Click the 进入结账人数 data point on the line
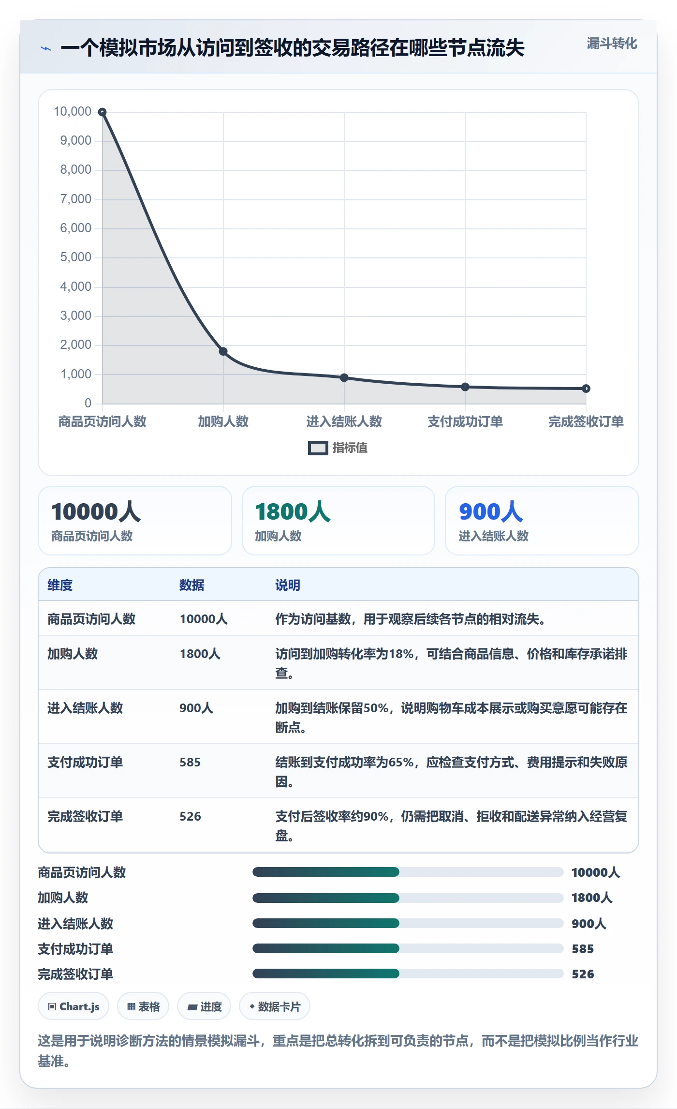This screenshot has width=677, height=1109. click(x=344, y=377)
